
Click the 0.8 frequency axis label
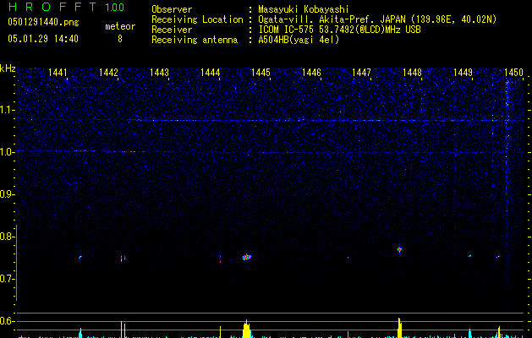click(x=8, y=237)
